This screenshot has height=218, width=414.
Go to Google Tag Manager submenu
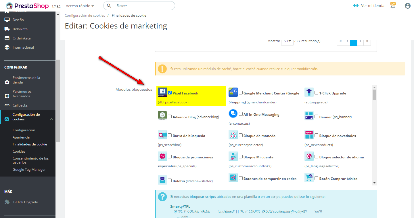tap(29, 170)
